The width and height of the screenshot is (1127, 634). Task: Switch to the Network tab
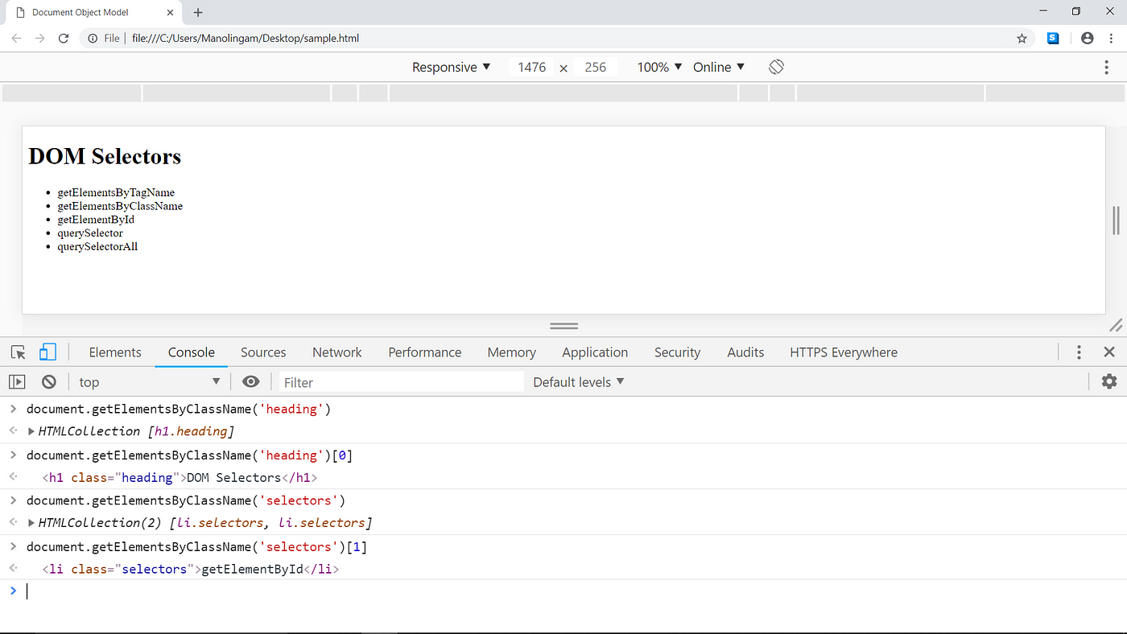337,352
